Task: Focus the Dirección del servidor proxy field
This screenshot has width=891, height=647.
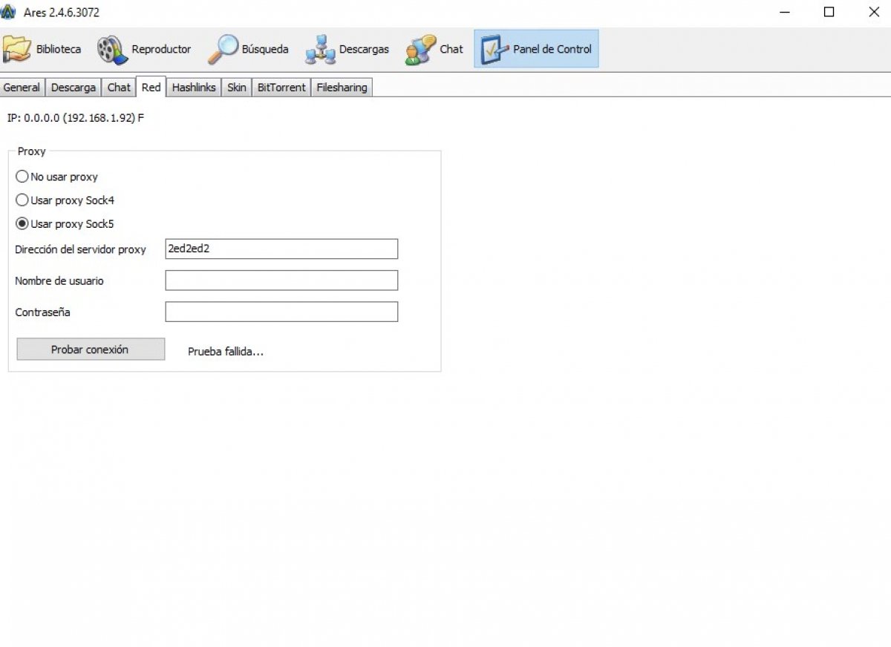Action: point(281,249)
